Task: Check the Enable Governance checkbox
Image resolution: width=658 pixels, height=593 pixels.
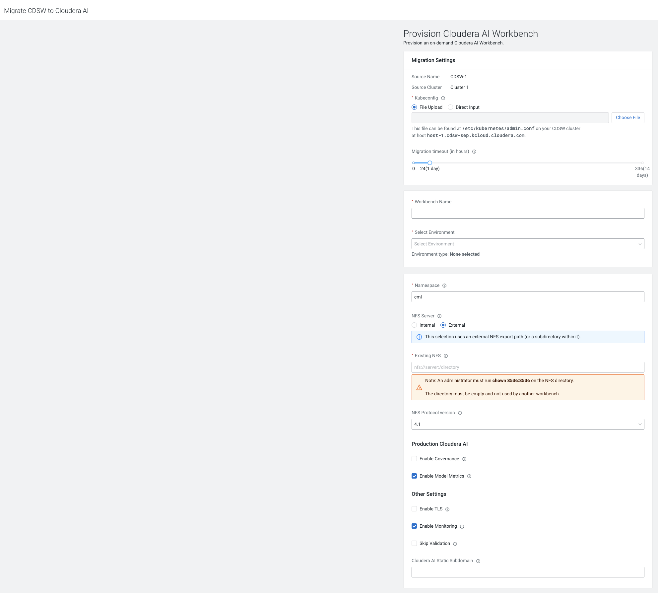Action: (414, 459)
